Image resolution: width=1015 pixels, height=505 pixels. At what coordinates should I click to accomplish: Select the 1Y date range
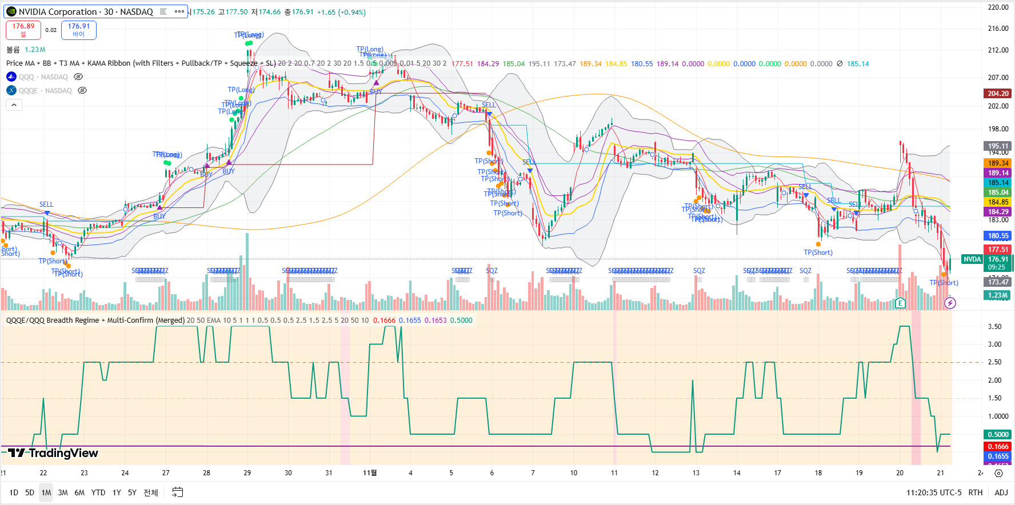coord(117,492)
